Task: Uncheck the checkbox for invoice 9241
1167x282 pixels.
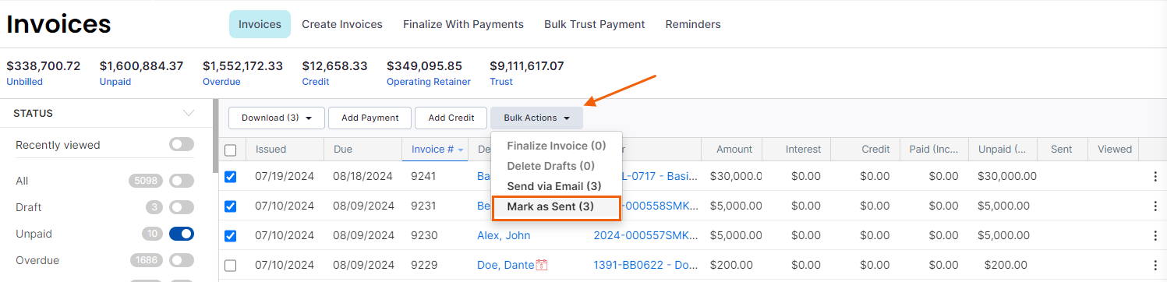Action: (x=230, y=177)
